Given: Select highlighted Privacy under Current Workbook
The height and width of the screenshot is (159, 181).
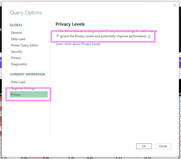Looking at the screenshot, I should pyautogui.click(x=29, y=94).
